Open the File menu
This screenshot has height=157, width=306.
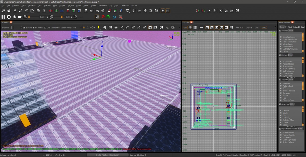tap(3, 6)
